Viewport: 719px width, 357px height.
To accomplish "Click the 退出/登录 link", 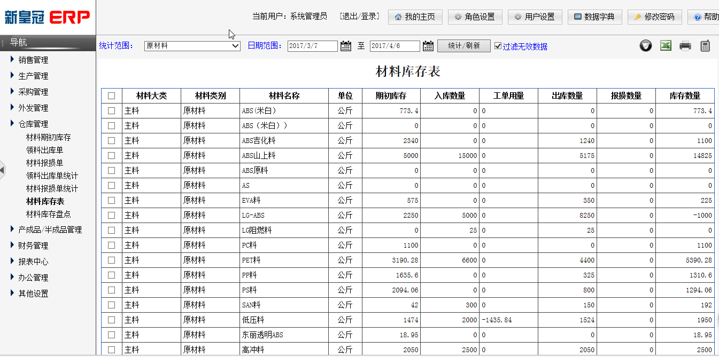I will 359,17.
